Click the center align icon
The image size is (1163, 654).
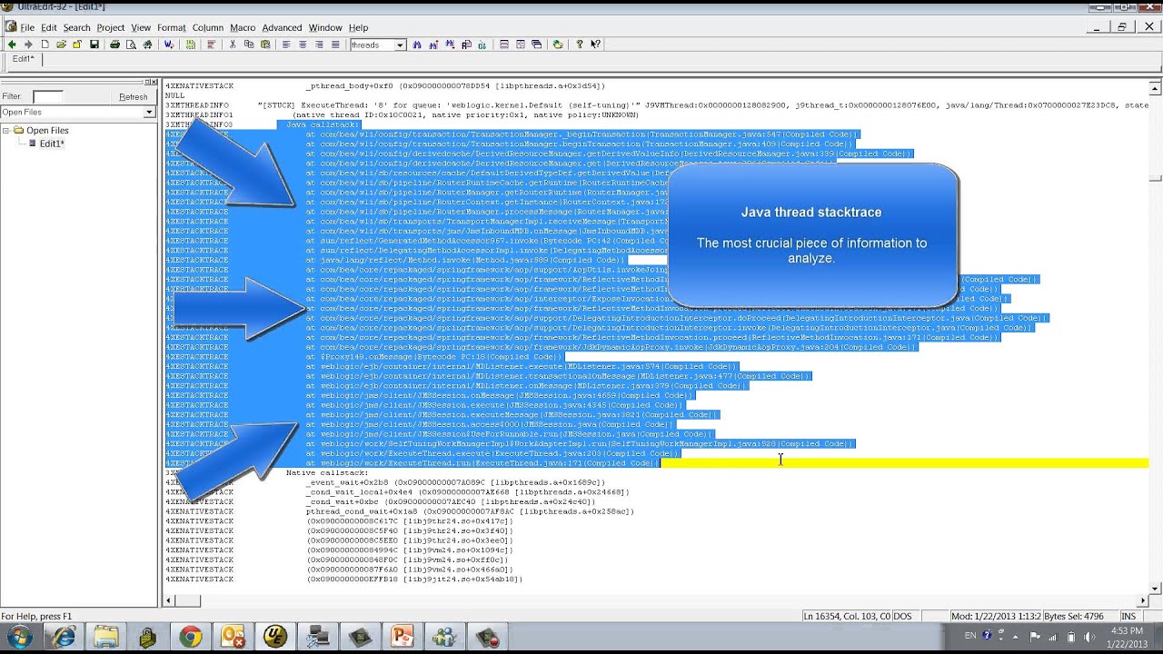303,45
